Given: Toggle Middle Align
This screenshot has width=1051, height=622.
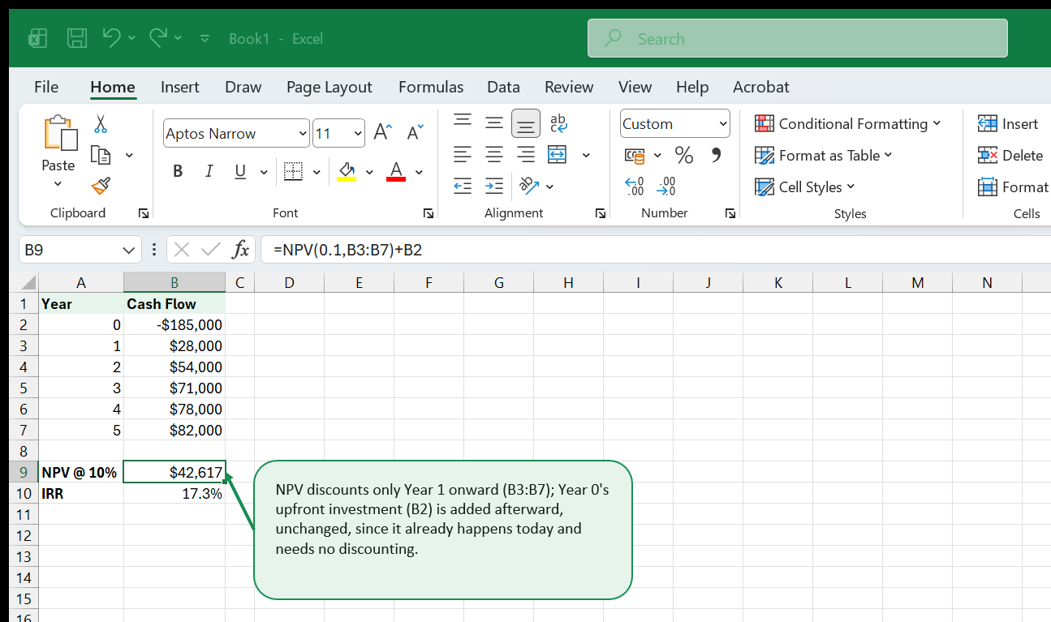Looking at the screenshot, I should coord(494,123).
